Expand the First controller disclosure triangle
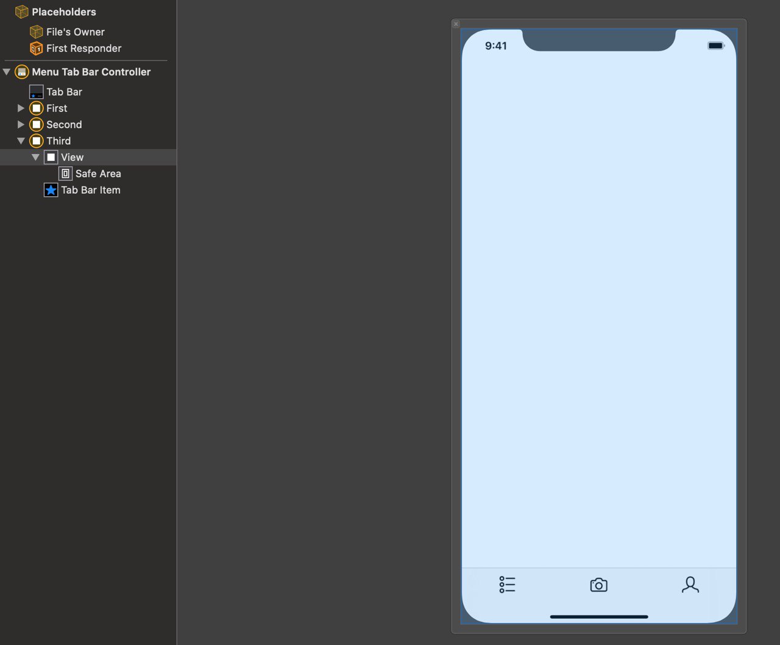 pos(21,108)
